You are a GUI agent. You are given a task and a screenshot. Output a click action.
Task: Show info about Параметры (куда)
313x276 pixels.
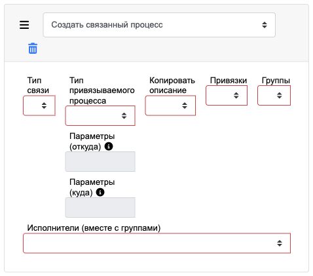tap(100, 192)
